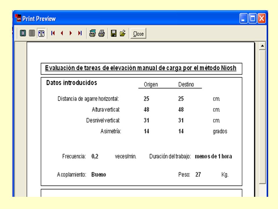Load a report with open folder icon
The height and width of the screenshot is (209, 278).
click(123, 33)
